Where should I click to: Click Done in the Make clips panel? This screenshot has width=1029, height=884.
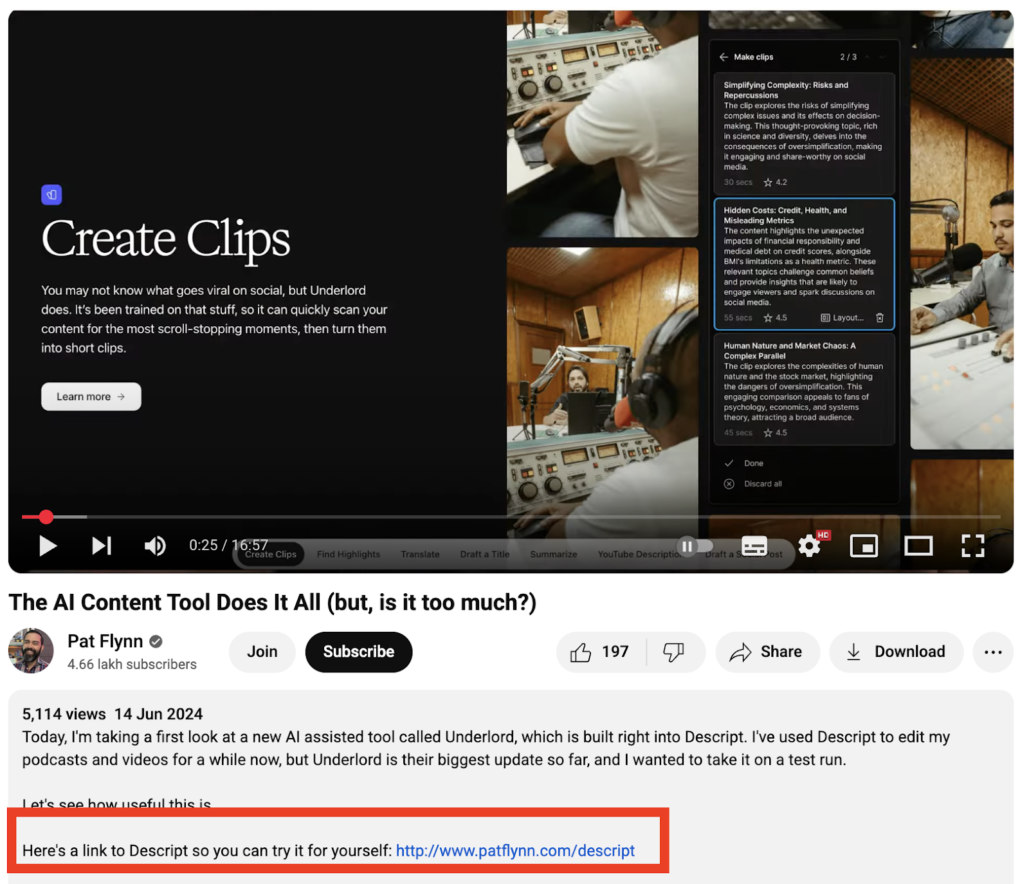pyautogui.click(x=744, y=463)
